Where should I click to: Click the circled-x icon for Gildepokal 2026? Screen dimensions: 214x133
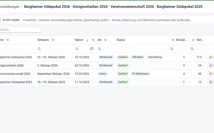[x=211, y=57]
